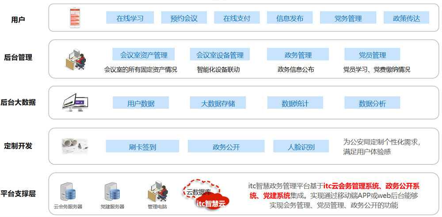Click the 党建服务器 server icon
Screen dimensions: 442x217
point(112,191)
